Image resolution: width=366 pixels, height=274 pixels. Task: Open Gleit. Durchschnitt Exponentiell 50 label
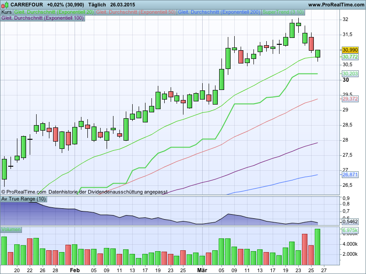click(x=136, y=12)
